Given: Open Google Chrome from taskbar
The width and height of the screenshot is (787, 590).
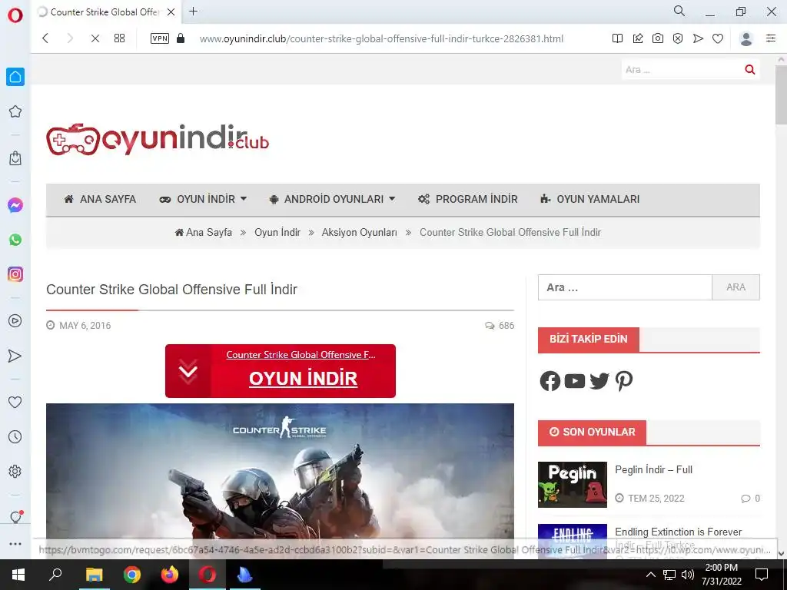Looking at the screenshot, I should (132, 575).
